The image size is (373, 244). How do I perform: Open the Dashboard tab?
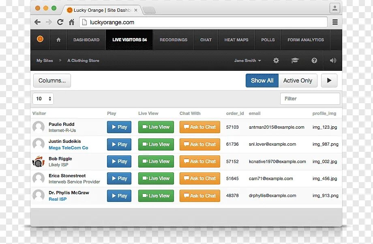tap(86, 40)
